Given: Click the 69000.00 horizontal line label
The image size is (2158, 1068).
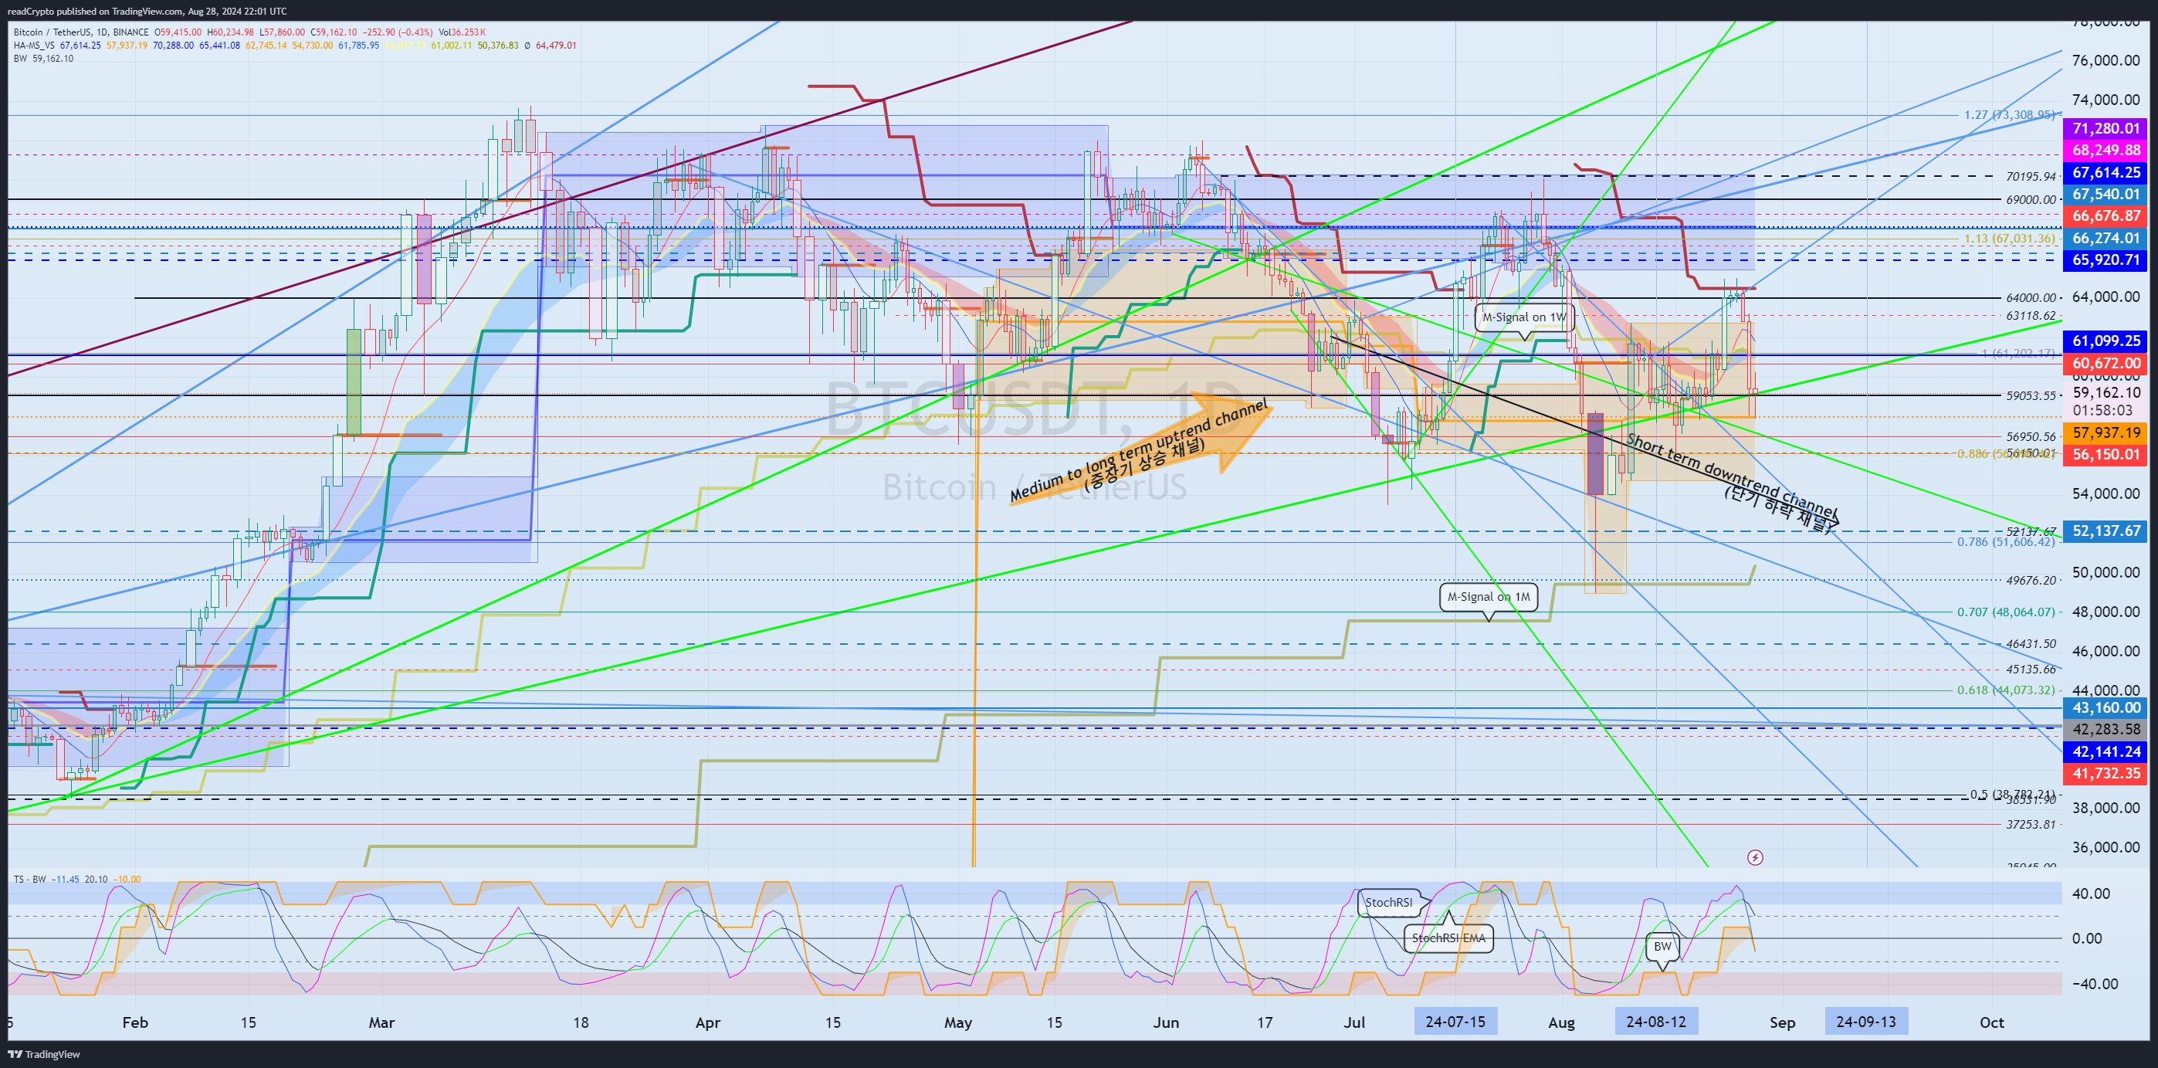Looking at the screenshot, I should (x=2031, y=199).
